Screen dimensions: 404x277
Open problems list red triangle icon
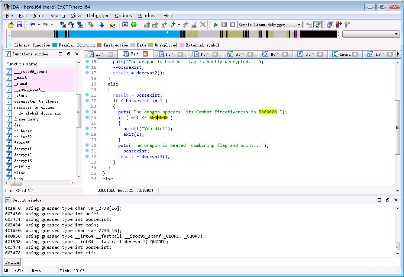click(125, 25)
